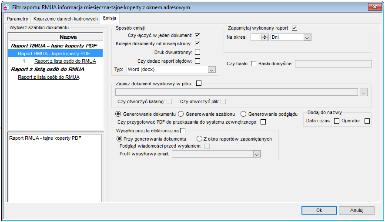Select 'Generowanie podglądu' radio button
385x222 pixels.
click(243, 114)
